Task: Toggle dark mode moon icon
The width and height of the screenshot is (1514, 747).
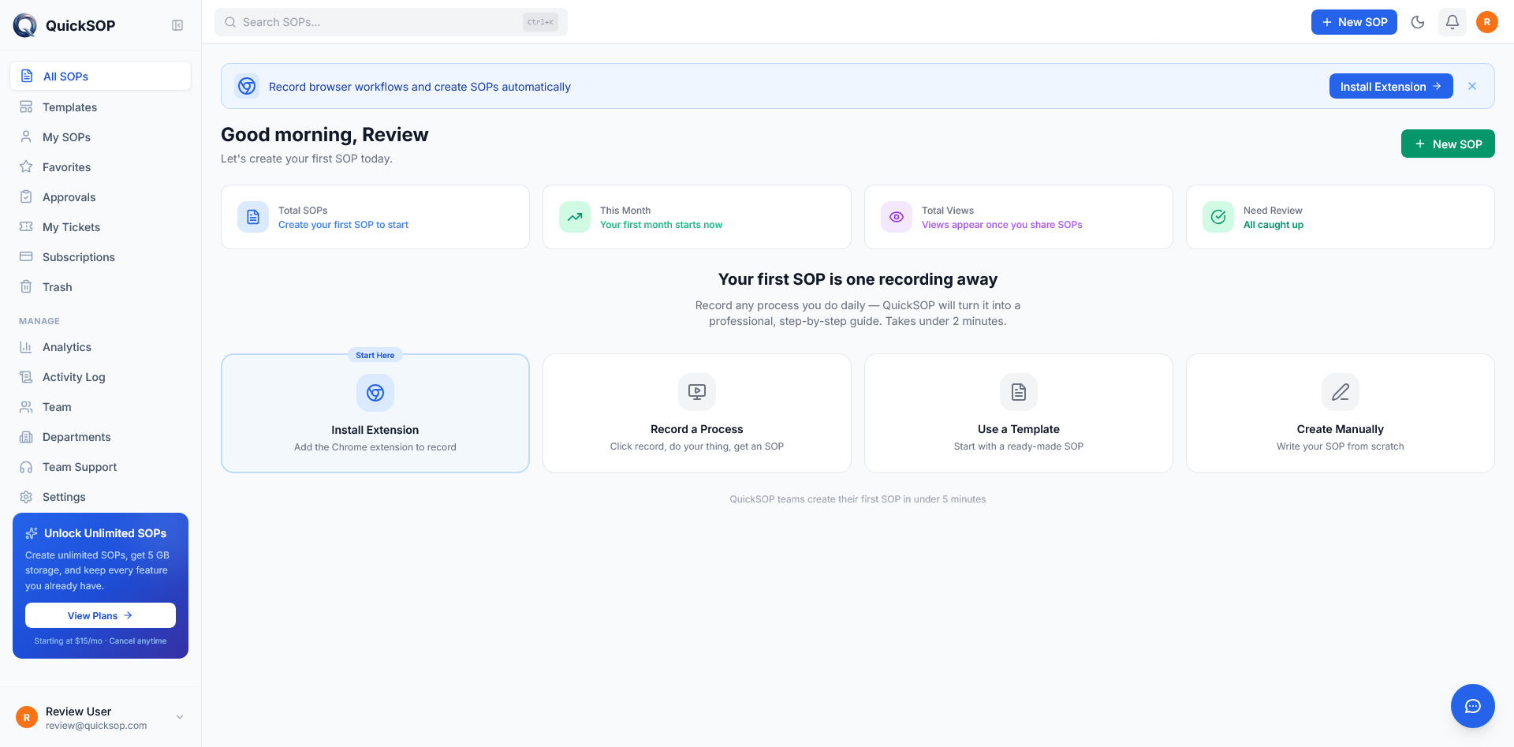Action: click(1418, 22)
